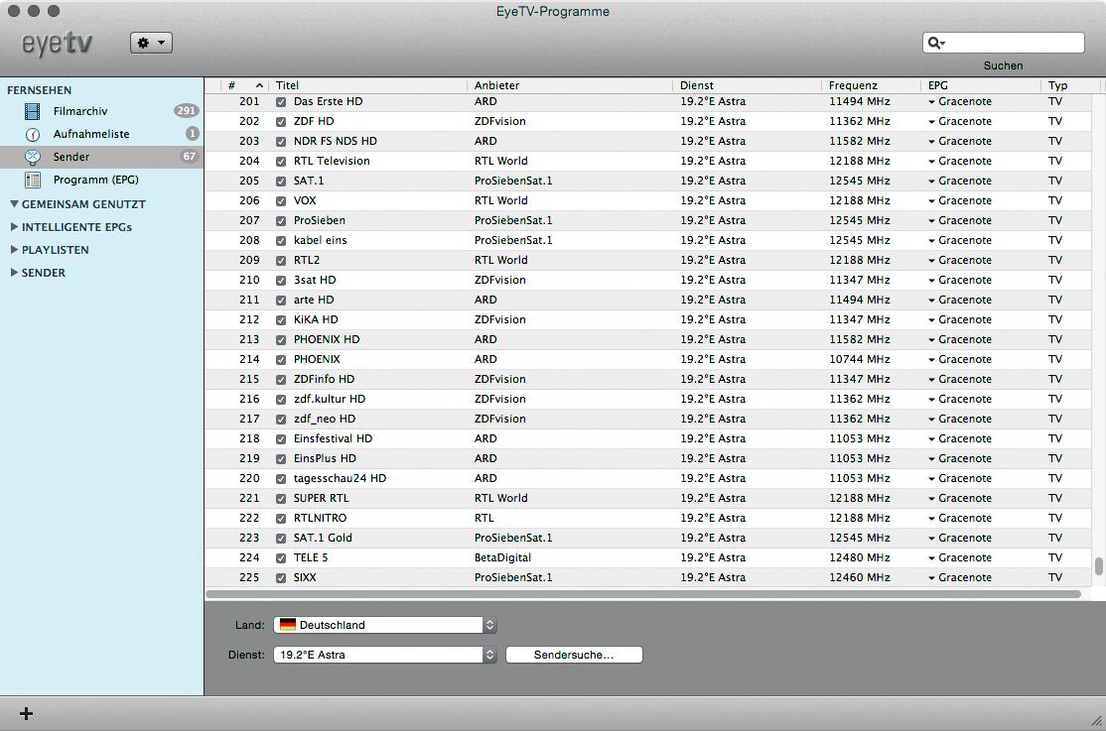1106x731 pixels.
Task: Toggle the RTL Television checkbox
Action: (281, 161)
